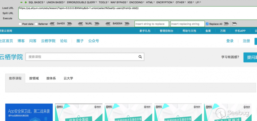Open the LFI dropdown menu

click(x=198, y=3)
